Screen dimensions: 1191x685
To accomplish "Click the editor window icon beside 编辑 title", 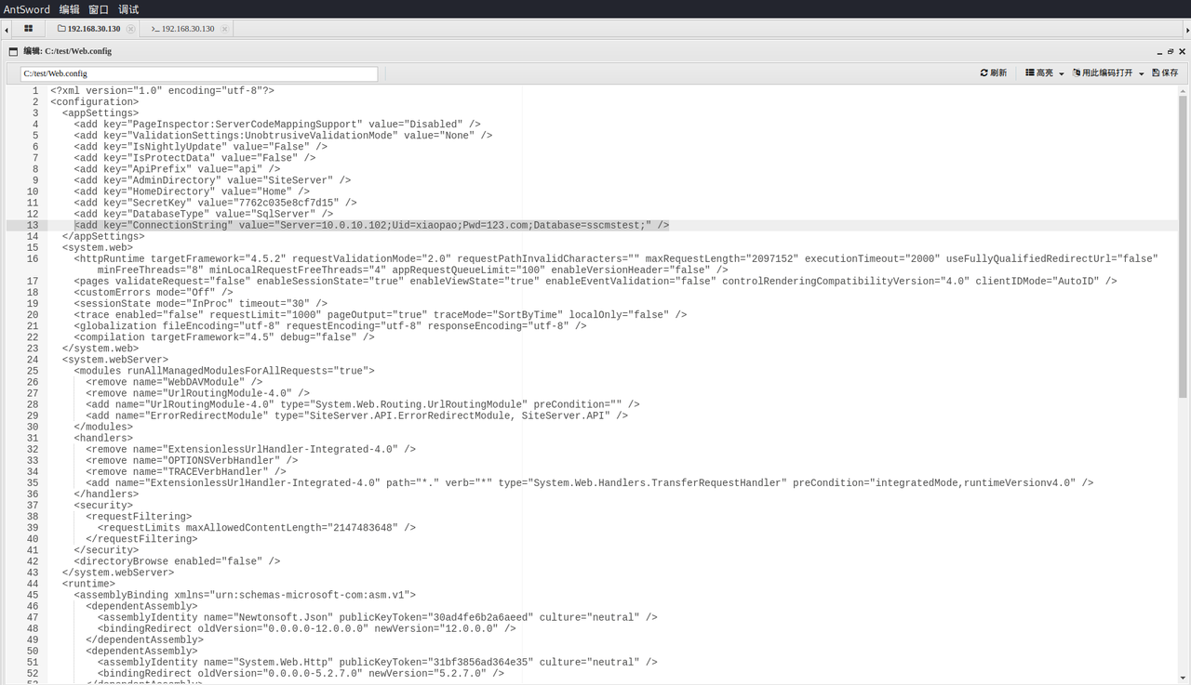I will tap(14, 51).
